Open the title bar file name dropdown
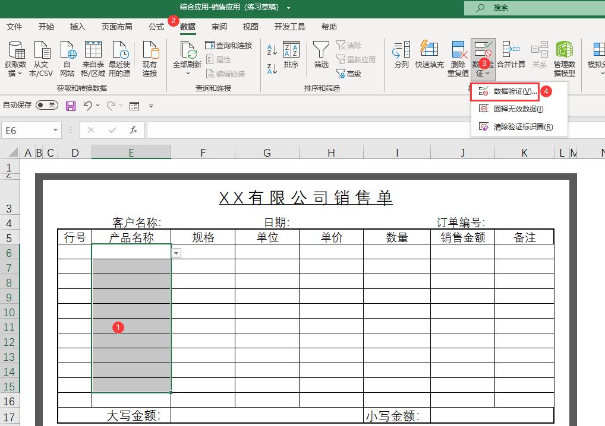This screenshot has width=605, height=426. coord(289,8)
